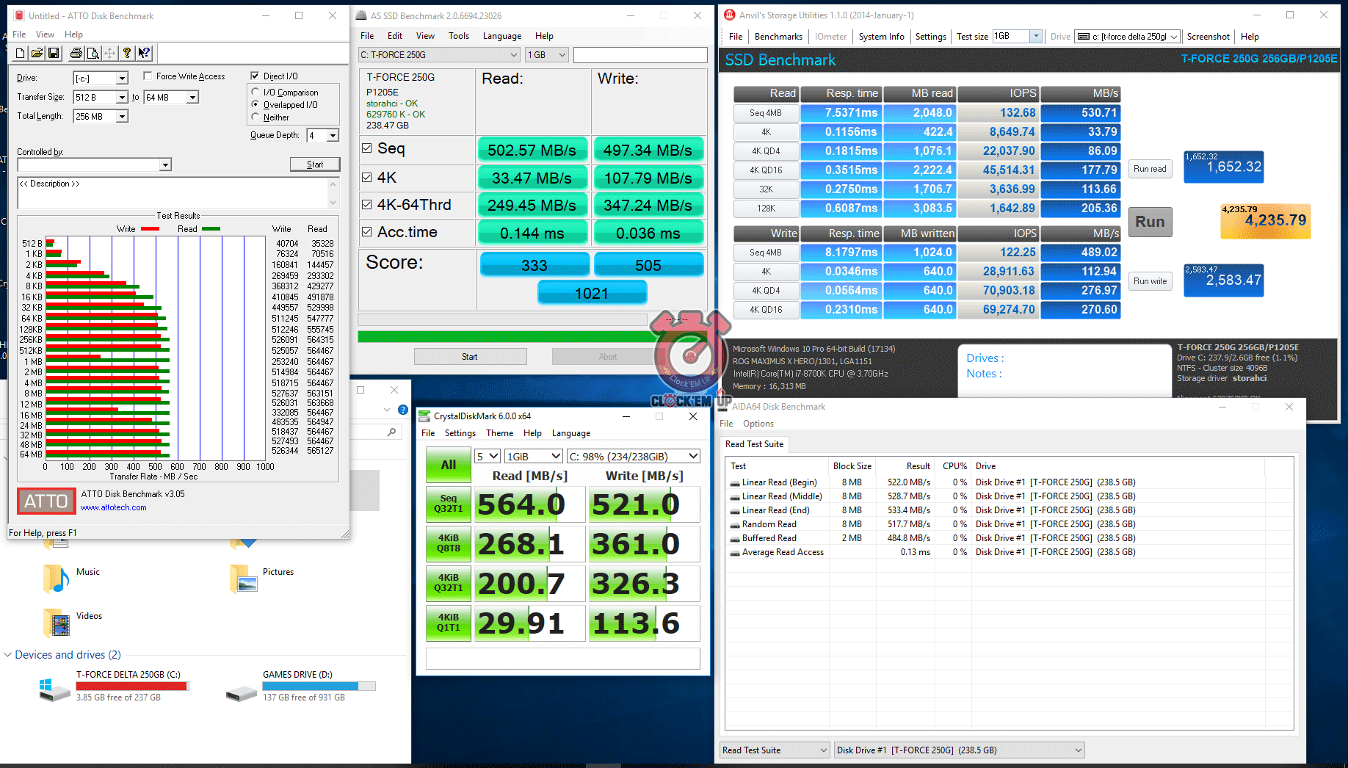
Task: Switch to the IOmeter tab in Anvil's
Action: point(830,37)
